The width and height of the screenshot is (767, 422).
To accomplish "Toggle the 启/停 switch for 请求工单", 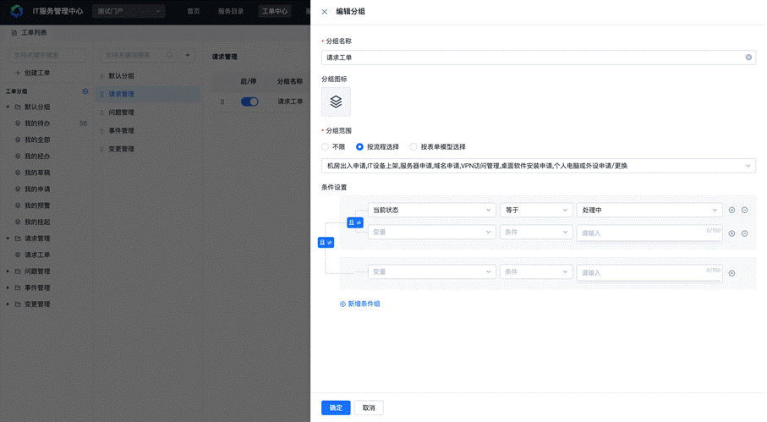I will [249, 101].
